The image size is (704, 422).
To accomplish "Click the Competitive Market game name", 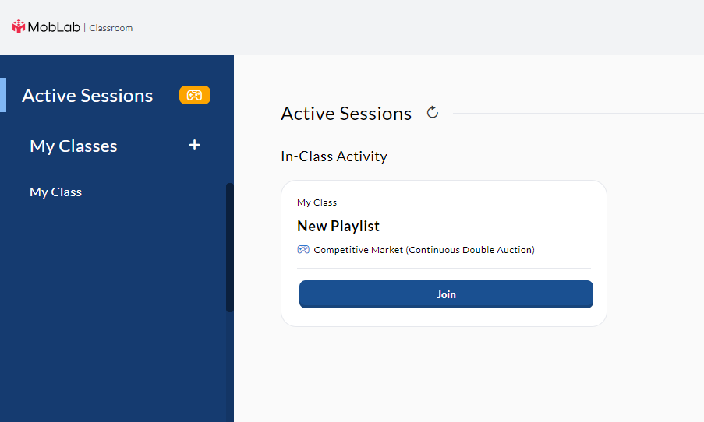I will pyautogui.click(x=424, y=250).
